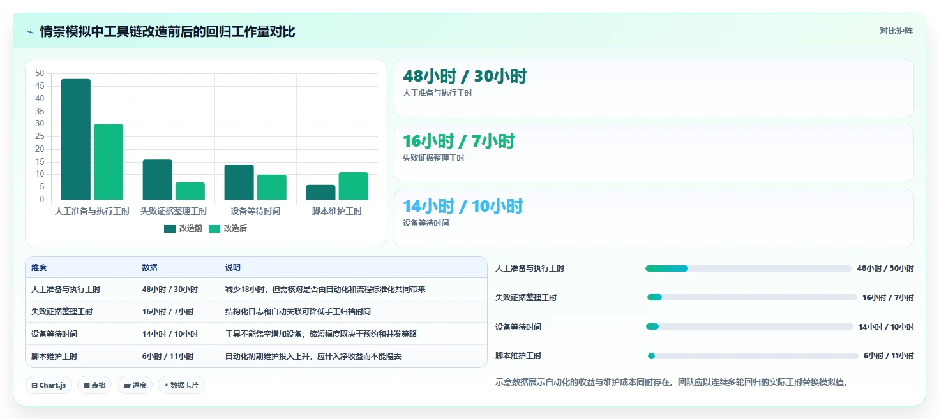Click progress value 48小时 / 30小时
Screen dimensions: 939x419
[885, 268]
